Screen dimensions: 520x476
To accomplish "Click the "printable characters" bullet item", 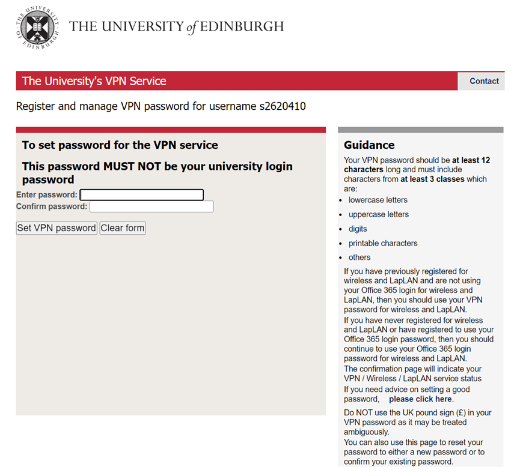I will pyautogui.click(x=383, y=243).
